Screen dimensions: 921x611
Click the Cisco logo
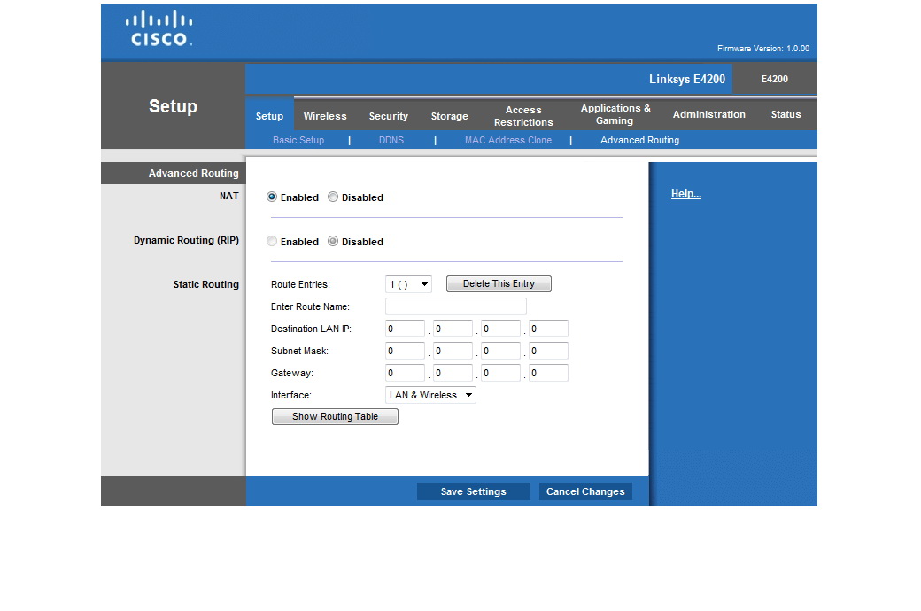pos(159,28)
